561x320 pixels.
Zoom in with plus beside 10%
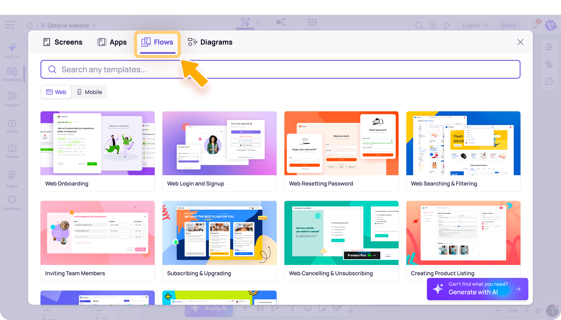click(526, 311)
